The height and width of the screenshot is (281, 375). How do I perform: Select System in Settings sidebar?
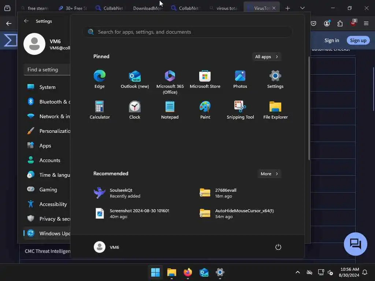[47, 87]
